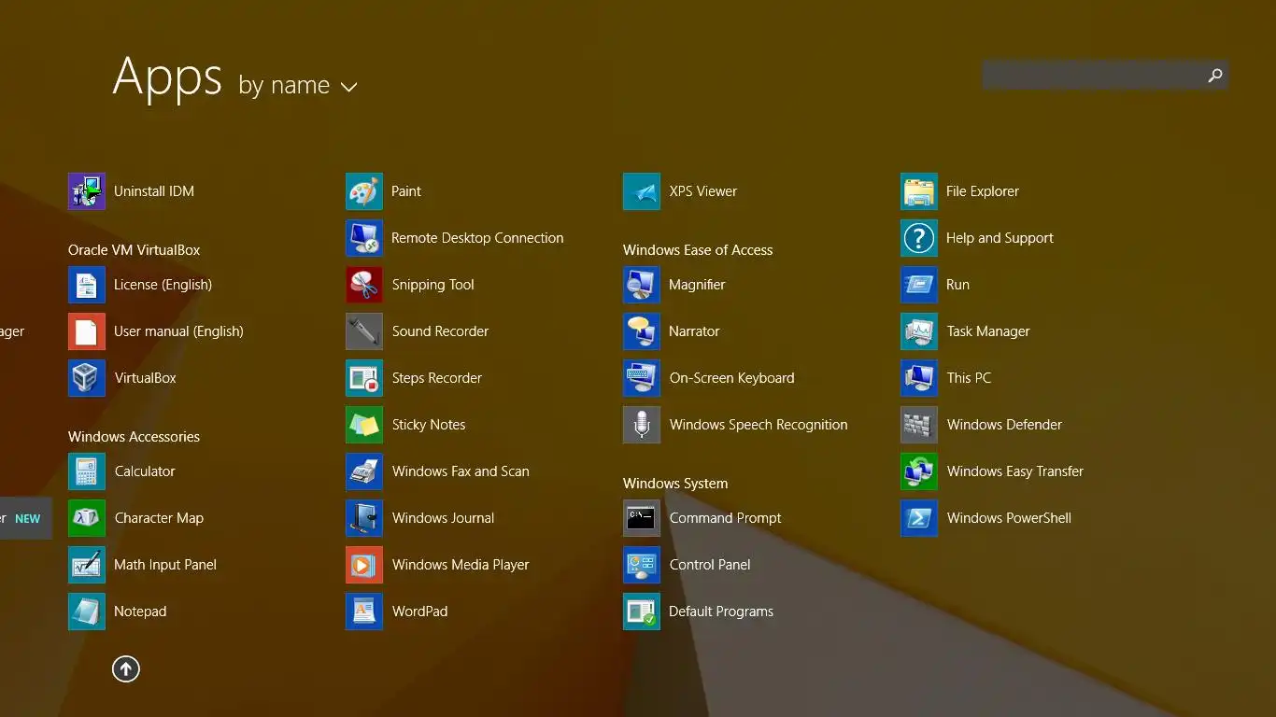1276x717 pixels.
Task: Click the search magnifying glass button
Action: tap(1215, 76)
